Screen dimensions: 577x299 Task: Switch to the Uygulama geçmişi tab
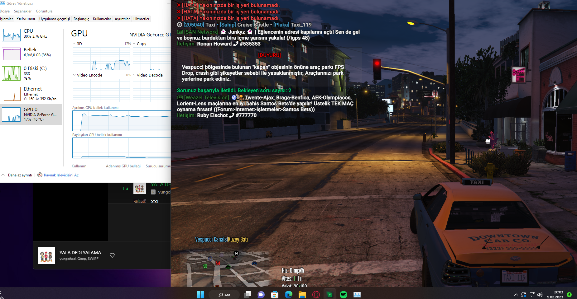pyautogui.click(x=55, y=19)
